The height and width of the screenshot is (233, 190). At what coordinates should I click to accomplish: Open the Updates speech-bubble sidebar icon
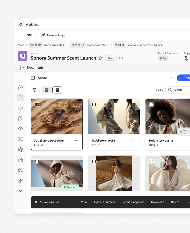pyautogui.click(x=20, y=88)
